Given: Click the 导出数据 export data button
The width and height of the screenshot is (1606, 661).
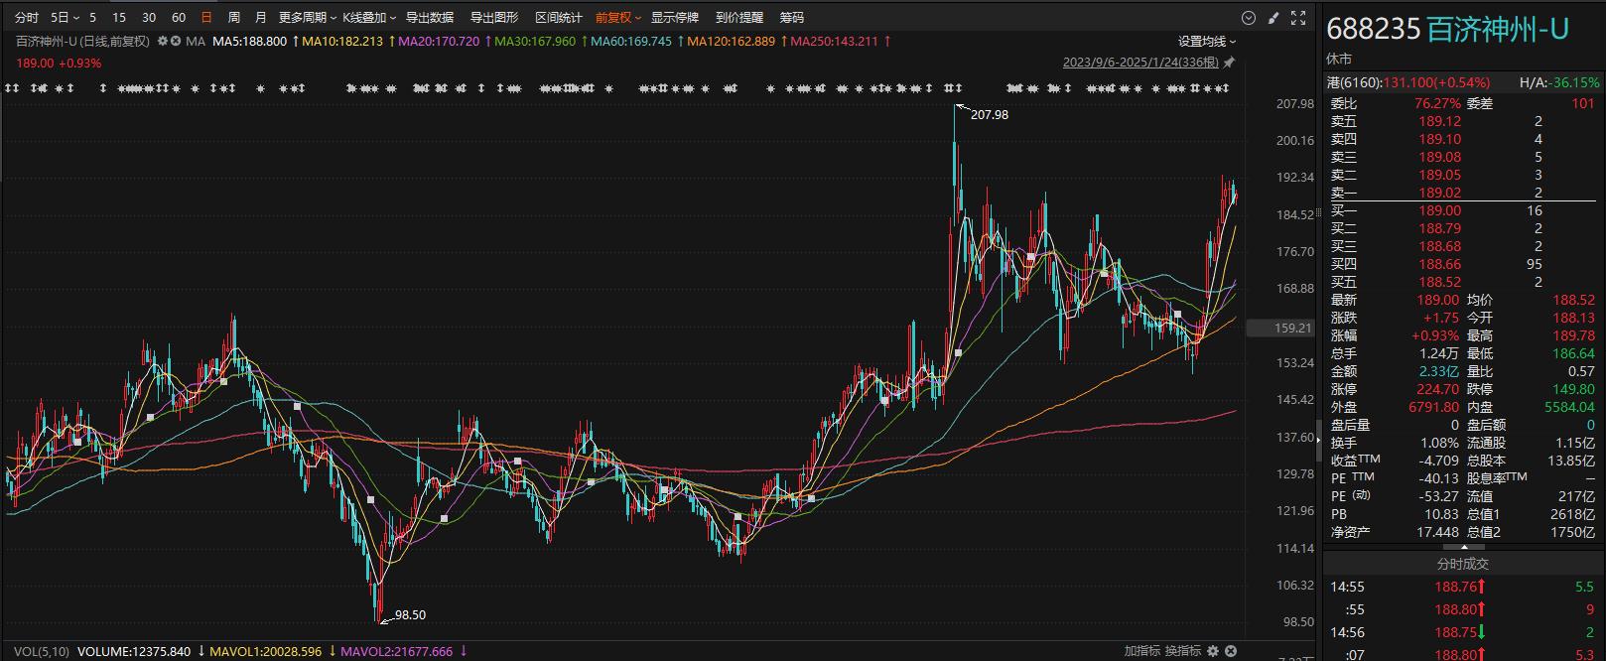Looking at the screenshot, I should coord(430,18).
